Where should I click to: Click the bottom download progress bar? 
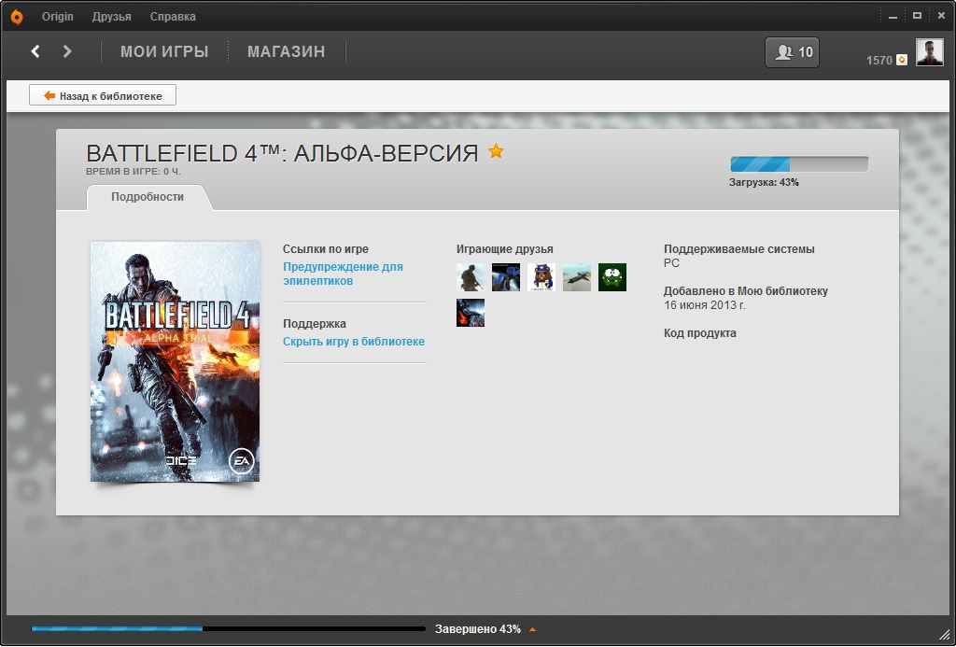(229, 628)
